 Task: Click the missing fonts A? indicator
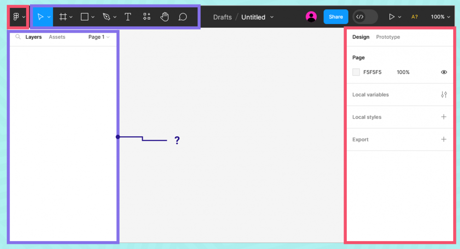(414, 17)
